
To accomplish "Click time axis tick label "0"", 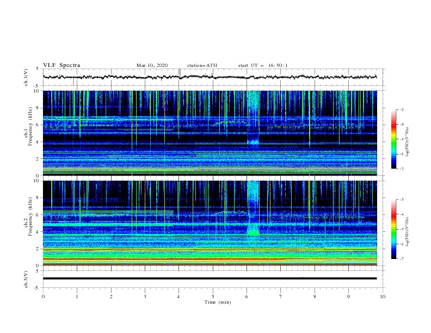I will tap(43, 297).
